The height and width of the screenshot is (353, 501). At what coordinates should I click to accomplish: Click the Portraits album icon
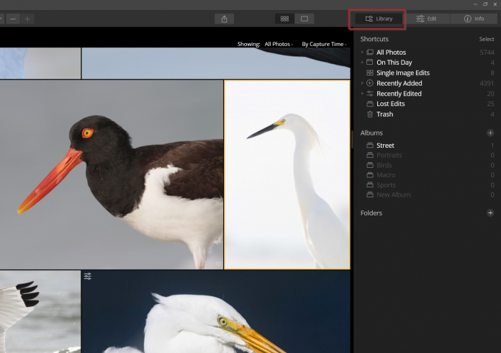[x=370, y=155]
